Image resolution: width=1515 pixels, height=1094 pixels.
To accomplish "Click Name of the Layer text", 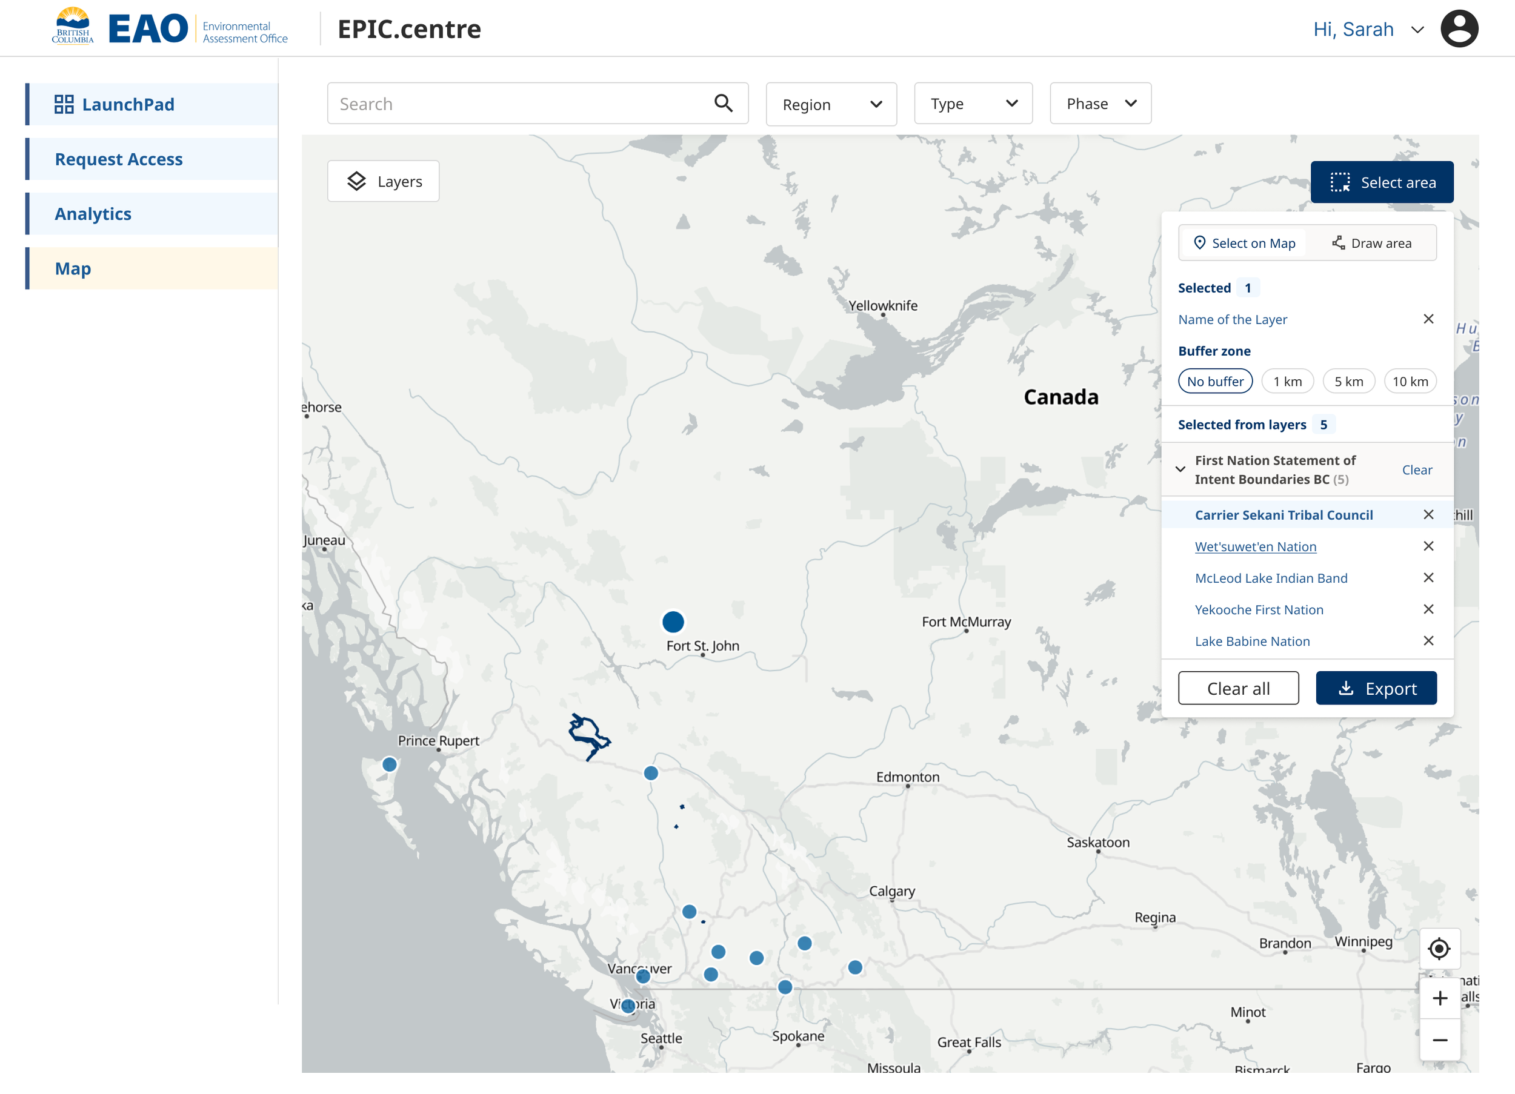I will click(x=1232, y=319).
